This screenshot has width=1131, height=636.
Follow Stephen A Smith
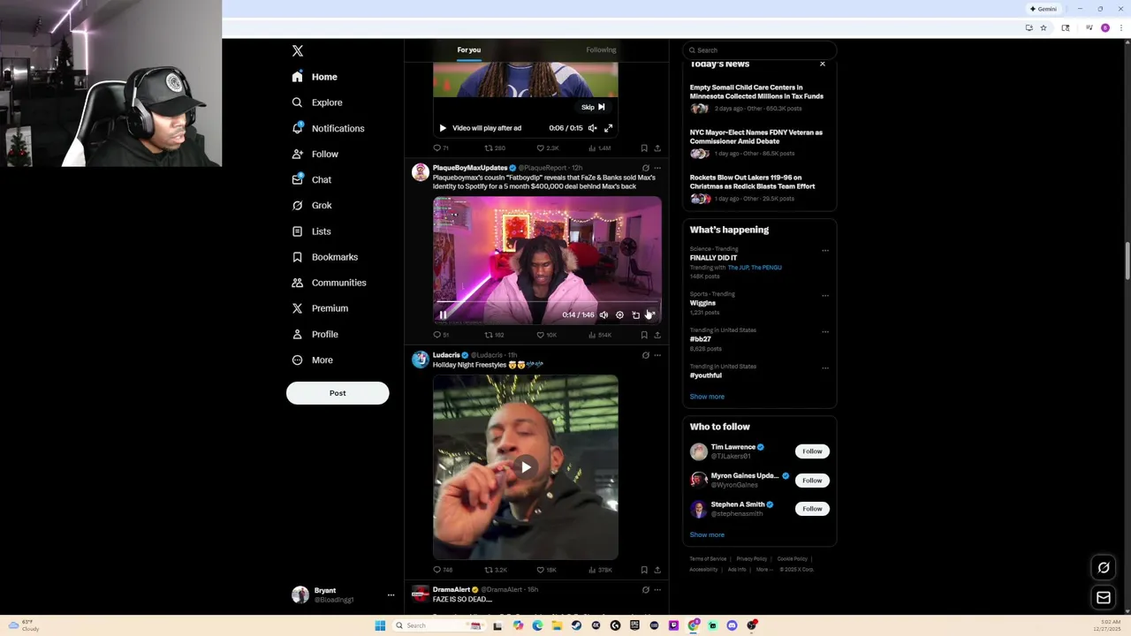(812, 509)
